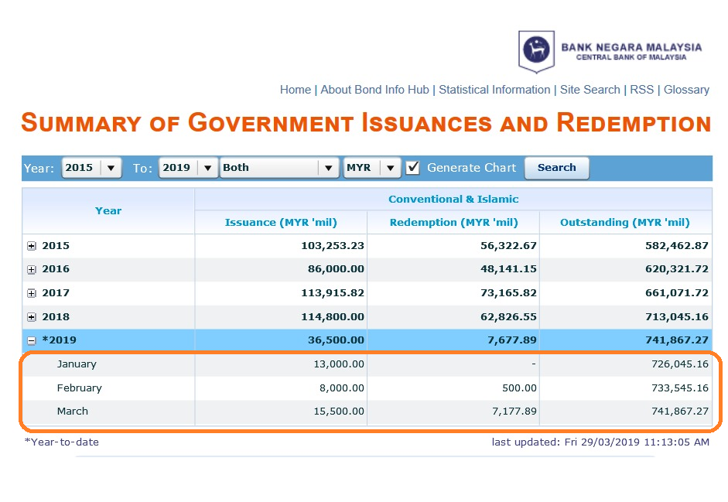Screen dimensions: 728x502
Task: Click the Issuance (MYR 'mil) column header
Action: coord(281,223)
